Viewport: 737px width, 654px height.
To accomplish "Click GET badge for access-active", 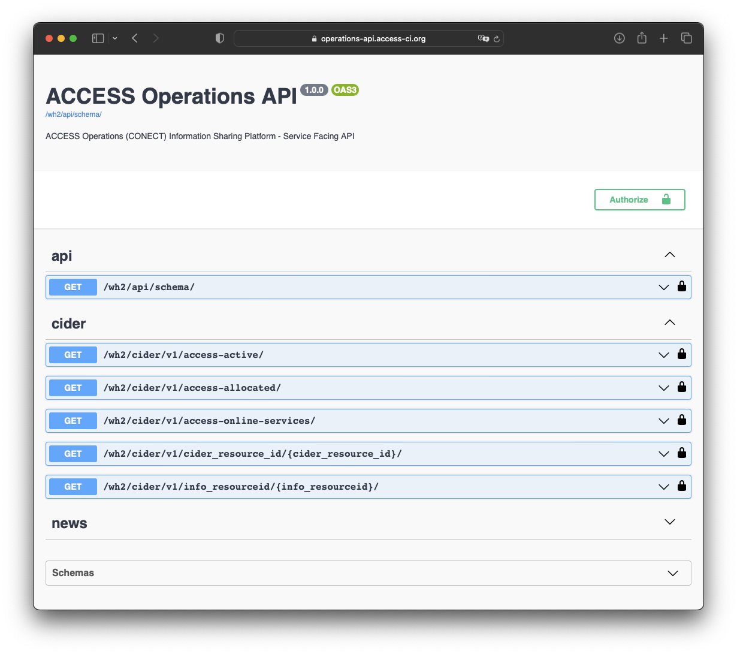I will pos(73,355).
